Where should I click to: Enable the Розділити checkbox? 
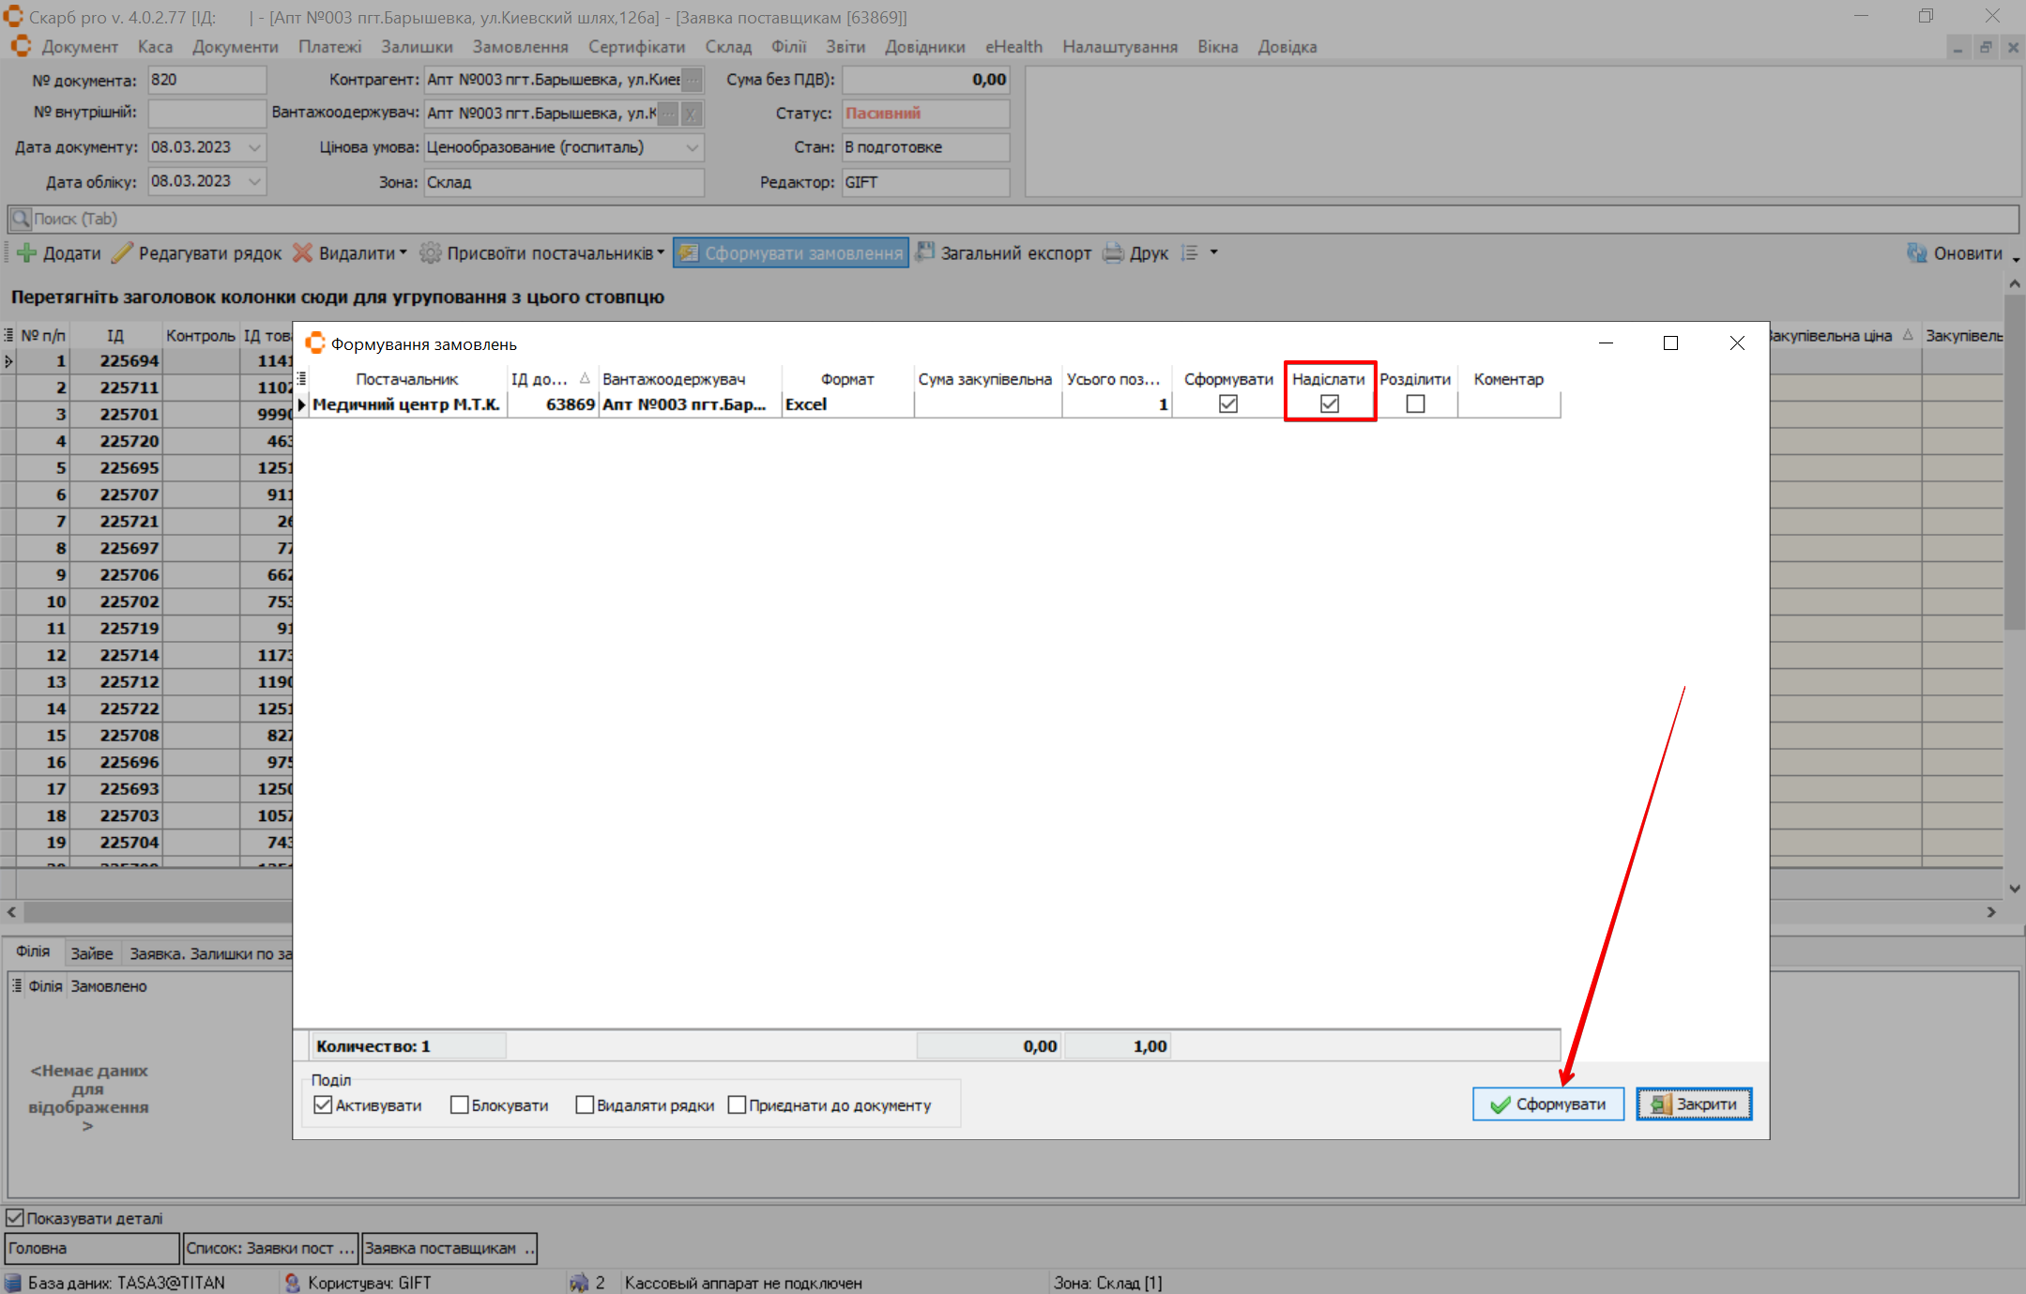pyautogui.click(x=1415, y=404)
